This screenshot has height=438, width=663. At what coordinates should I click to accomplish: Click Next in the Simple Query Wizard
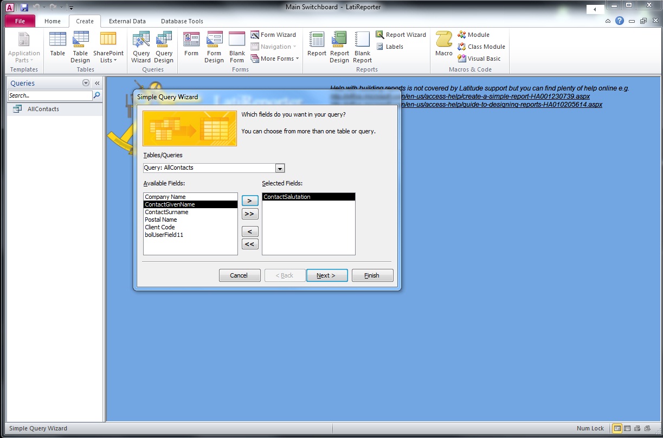[x=327, y=275]
